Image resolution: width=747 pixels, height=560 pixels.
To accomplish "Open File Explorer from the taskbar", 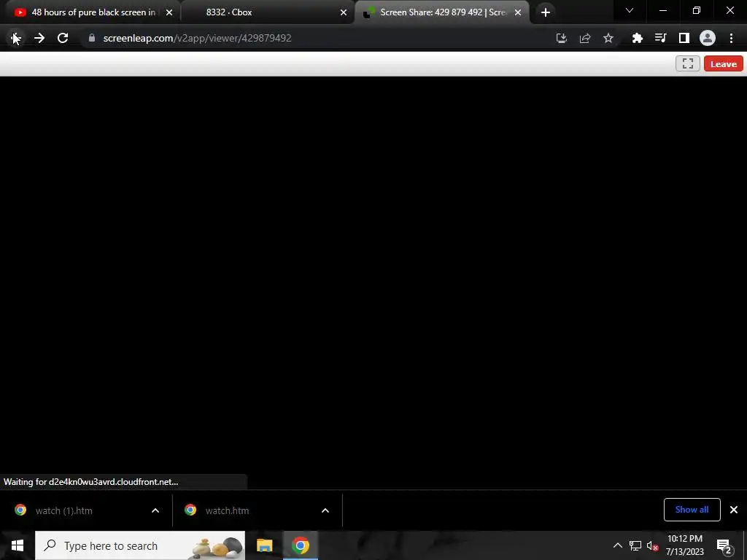I will pos(264,545).
